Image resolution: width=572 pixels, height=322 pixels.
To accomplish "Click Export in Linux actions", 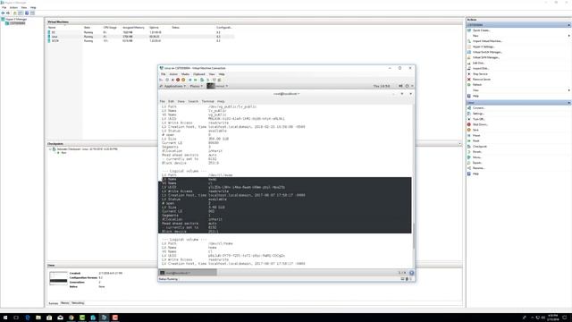I will (x=476, y=163).
